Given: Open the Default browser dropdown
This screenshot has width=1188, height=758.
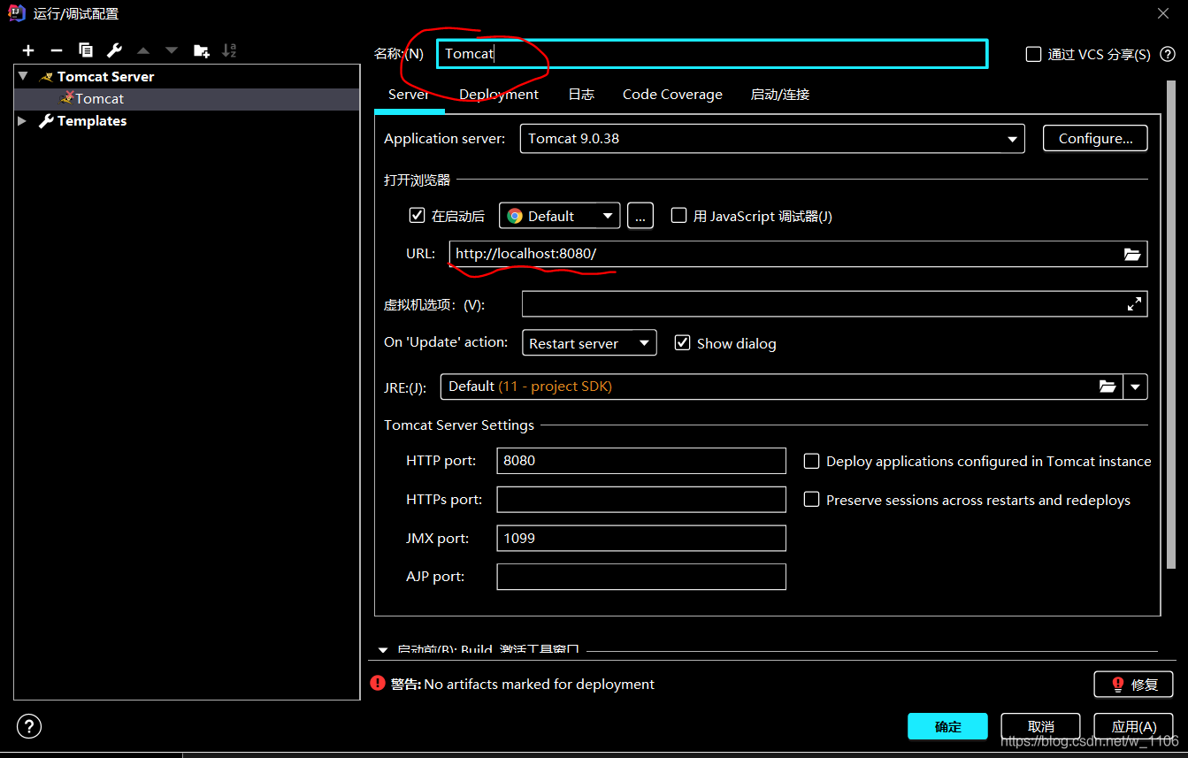Looking at the screenshot, I should [559, 216].
